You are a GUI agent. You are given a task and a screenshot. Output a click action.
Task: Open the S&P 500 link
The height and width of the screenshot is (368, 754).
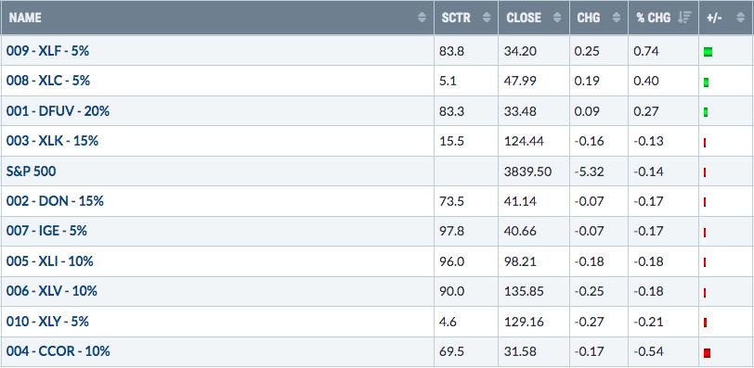(x=31, y=171)
